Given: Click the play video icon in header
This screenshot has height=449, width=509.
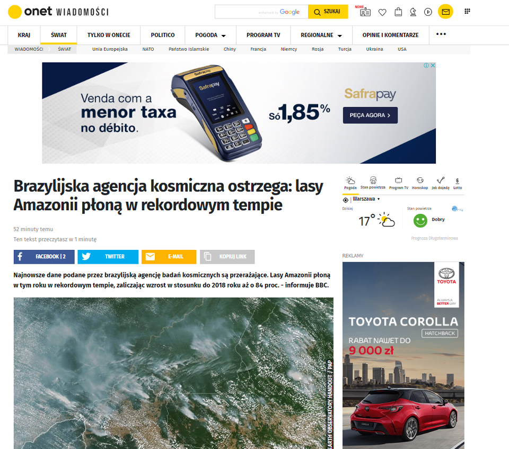Looking at the screenshot, I should point(428,12).
